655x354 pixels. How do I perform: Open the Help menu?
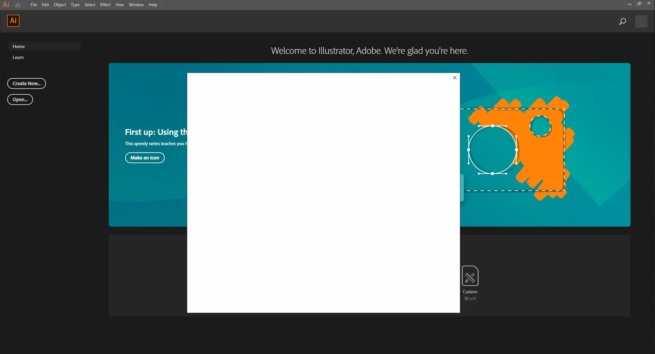point(153,5)
